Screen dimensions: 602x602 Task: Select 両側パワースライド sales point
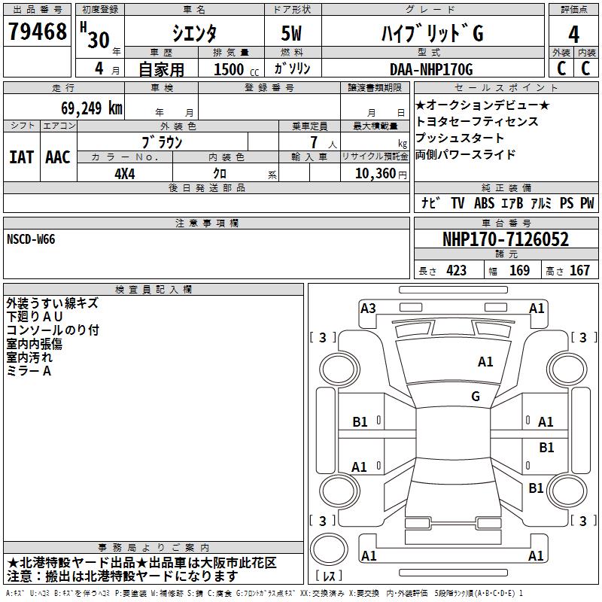point(465,154)
